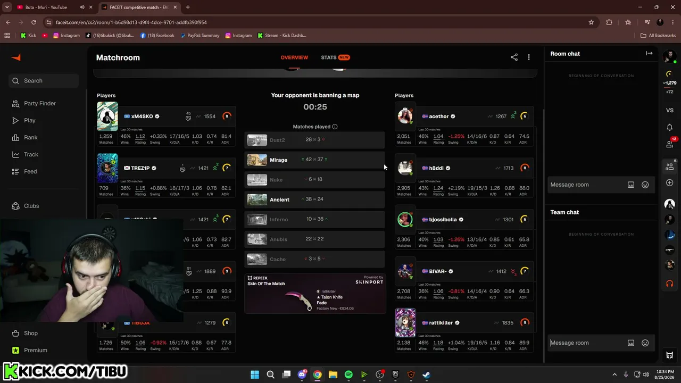Reload the FACEIT page
The width and height of the screenshot is (681, 383).
[x=34, y=22]
